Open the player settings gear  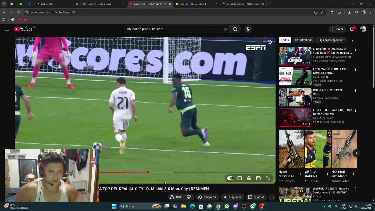coord(249,178)
